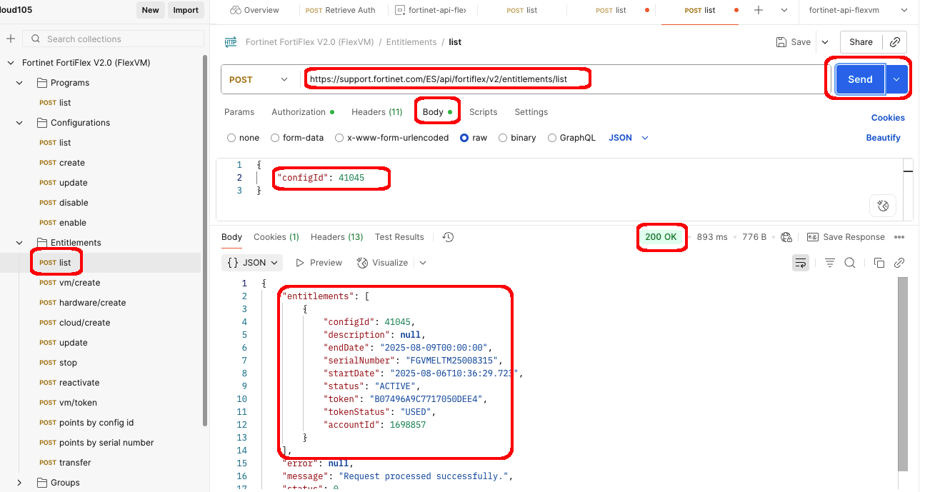
Task: Open the response Headers (13) tab
Action: point(336,237)
